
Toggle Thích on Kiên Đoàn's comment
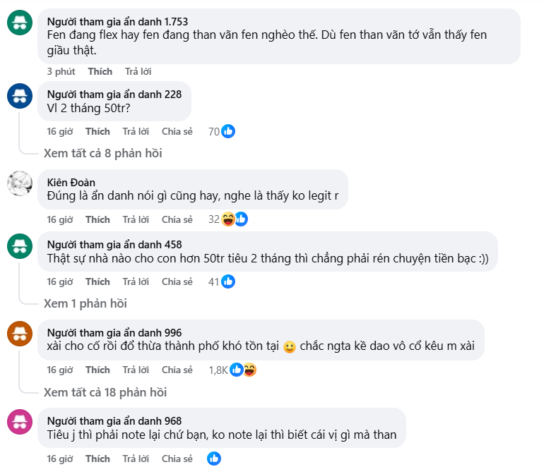(97, 219)
